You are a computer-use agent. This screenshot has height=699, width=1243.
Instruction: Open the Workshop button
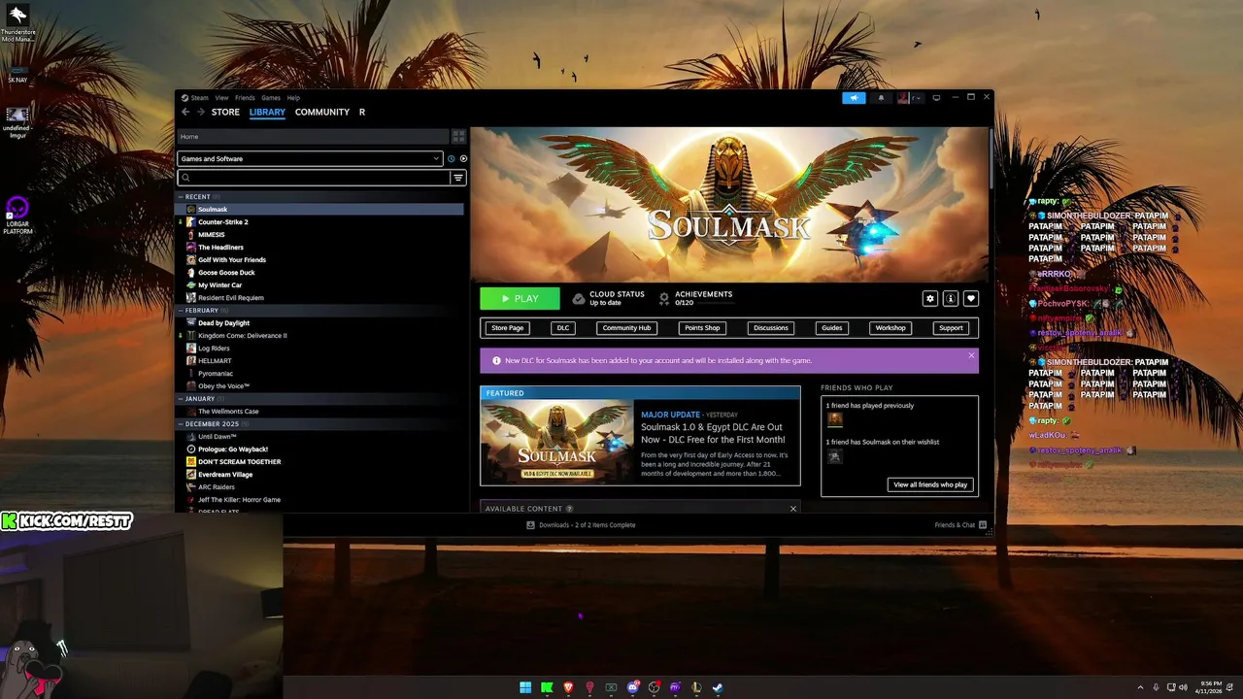890,328
